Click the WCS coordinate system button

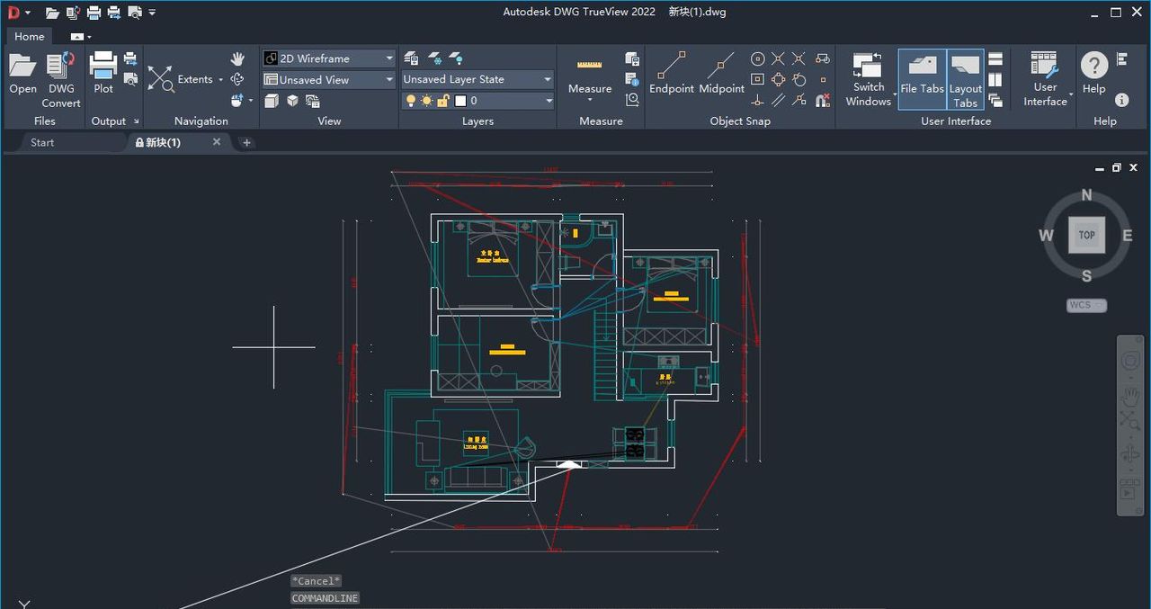1086,305
